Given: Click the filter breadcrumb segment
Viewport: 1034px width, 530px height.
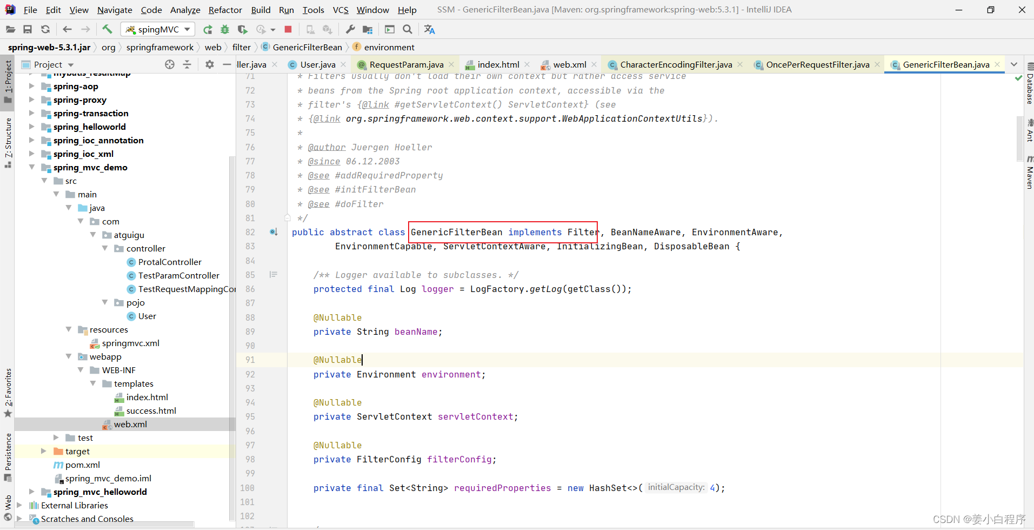Looking at the screenshot, I should click(242, 47).
